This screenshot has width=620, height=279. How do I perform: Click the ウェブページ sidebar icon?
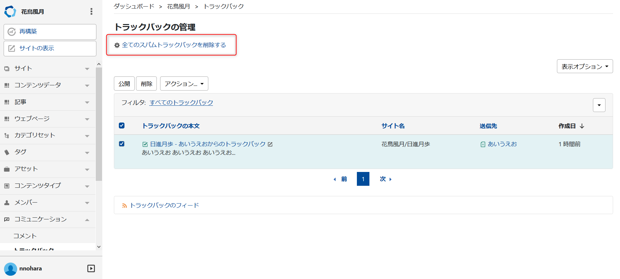coord(7,119)
